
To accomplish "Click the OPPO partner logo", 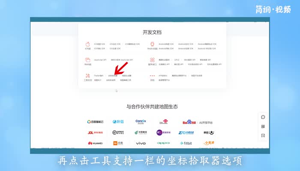I will (163, 143).
